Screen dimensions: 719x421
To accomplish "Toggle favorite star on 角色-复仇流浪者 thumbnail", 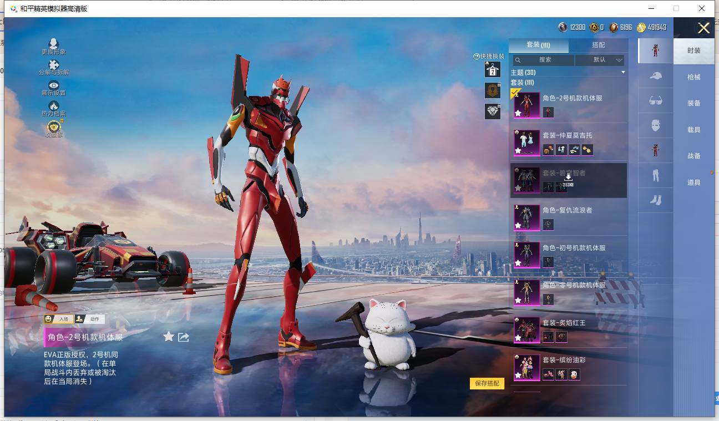I will (518, 225).
